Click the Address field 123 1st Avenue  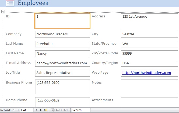[149, 21]
